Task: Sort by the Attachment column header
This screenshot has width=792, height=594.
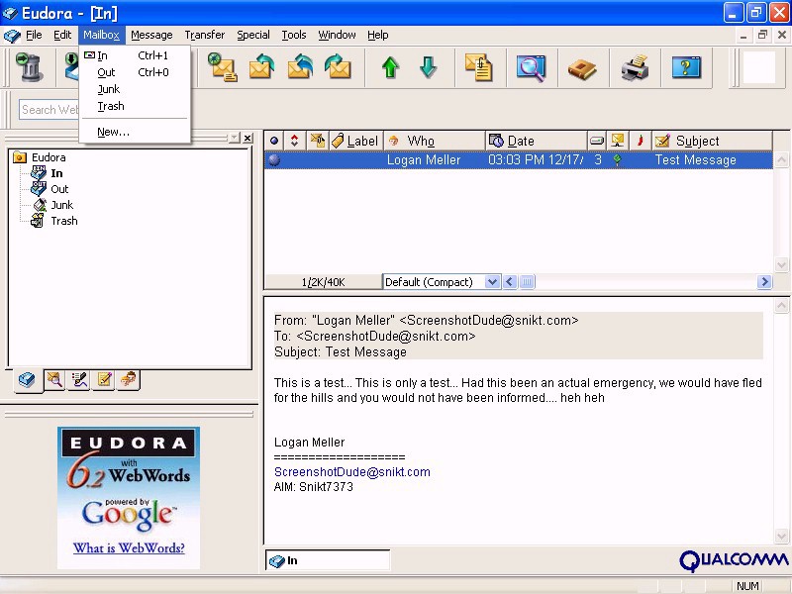Action: (x=318, y=141)
